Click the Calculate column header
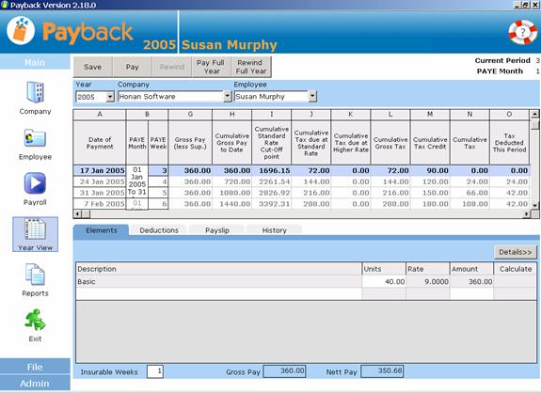The height and width of the screenshot is (393, 541). coord(515,269)
